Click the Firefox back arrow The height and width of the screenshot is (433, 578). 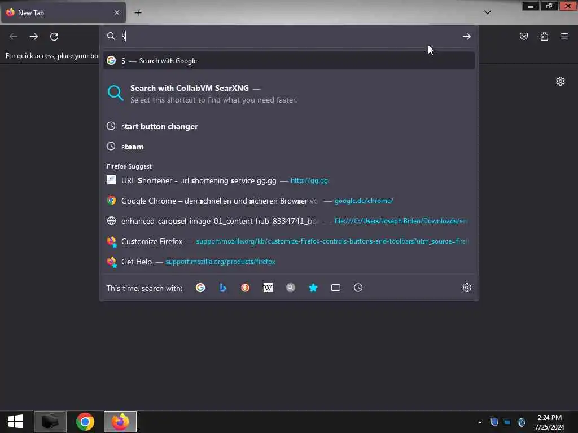(x=14, y=37)
